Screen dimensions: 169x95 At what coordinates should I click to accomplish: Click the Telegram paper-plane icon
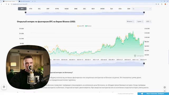(142, 94)
